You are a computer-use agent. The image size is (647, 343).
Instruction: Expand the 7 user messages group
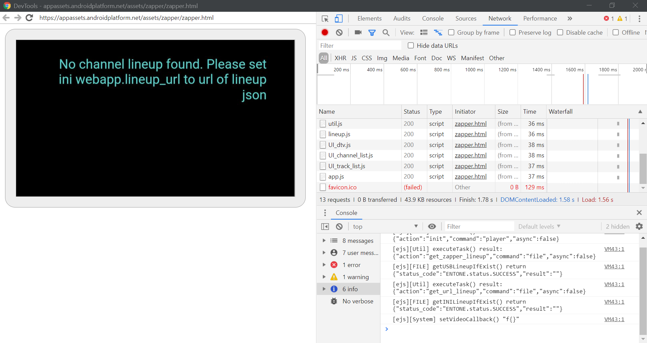324,253
